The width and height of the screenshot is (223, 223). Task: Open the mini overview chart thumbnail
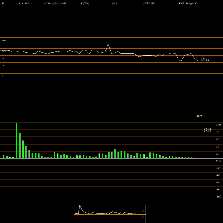[110, 214]
